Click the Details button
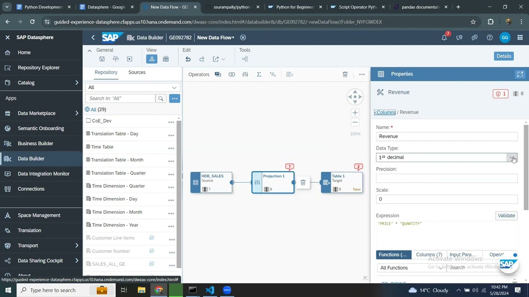 (x=504, y=56)
